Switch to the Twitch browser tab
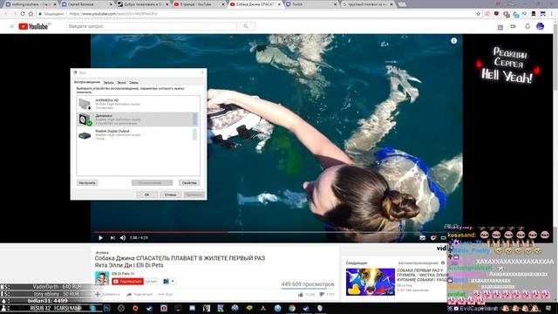 [x=310, y=4]
